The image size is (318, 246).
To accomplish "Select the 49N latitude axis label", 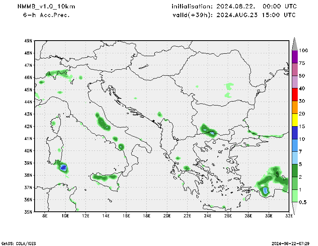I will tap(28, 41).
